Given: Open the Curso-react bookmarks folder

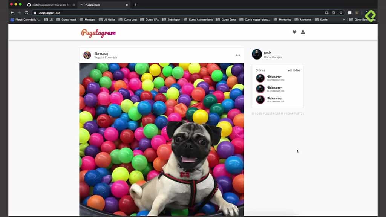Looking at the screenshot, I should [x=66, y=20].
